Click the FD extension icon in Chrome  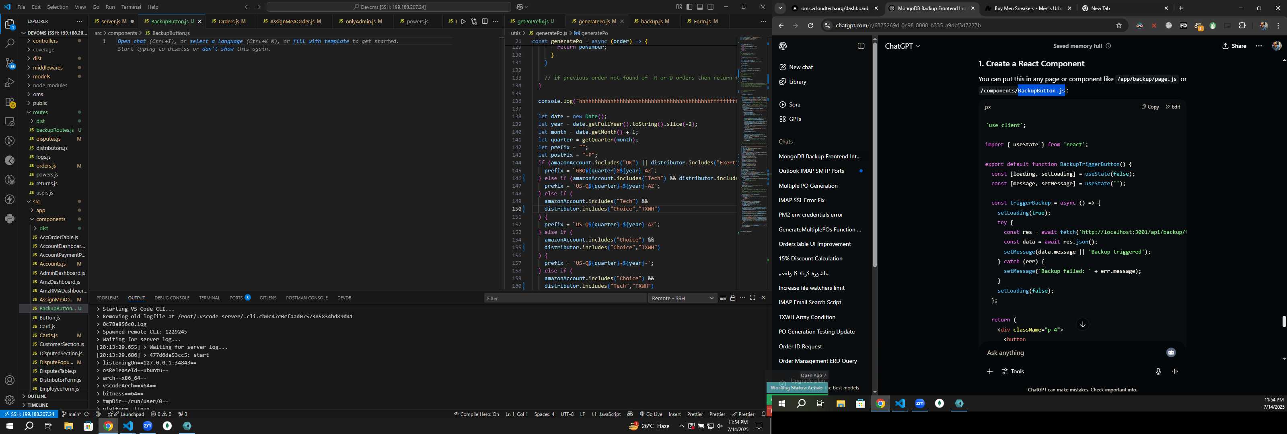click(x=1183, y=25)
